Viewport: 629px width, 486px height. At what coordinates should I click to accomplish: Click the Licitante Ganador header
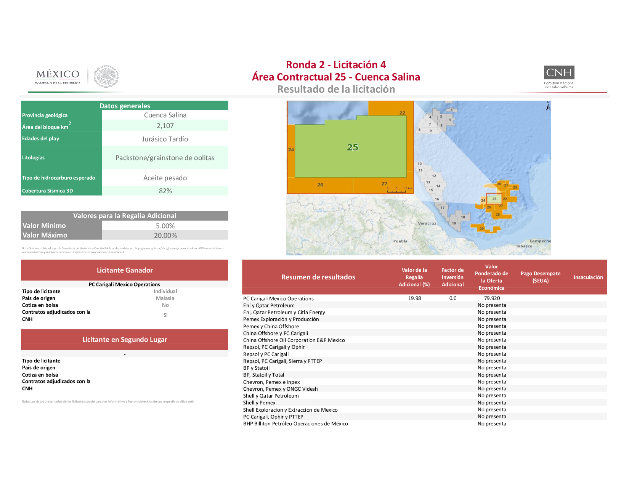125,270
